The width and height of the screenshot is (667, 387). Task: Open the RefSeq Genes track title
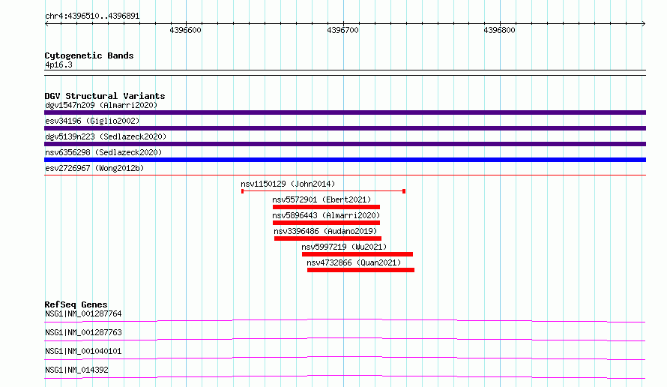(76, 304)
